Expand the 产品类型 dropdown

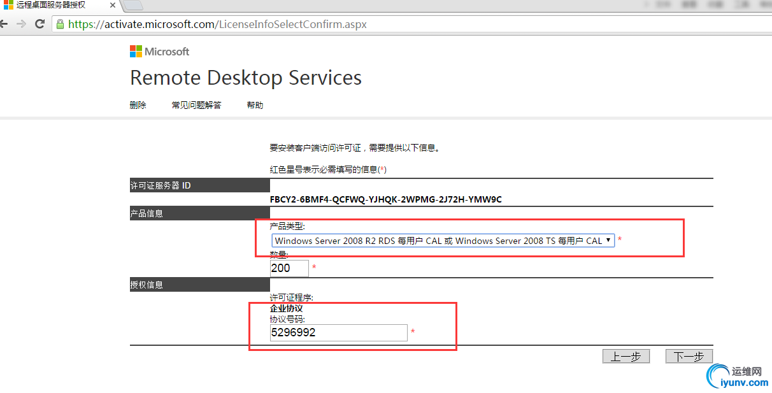click(443, 241)
